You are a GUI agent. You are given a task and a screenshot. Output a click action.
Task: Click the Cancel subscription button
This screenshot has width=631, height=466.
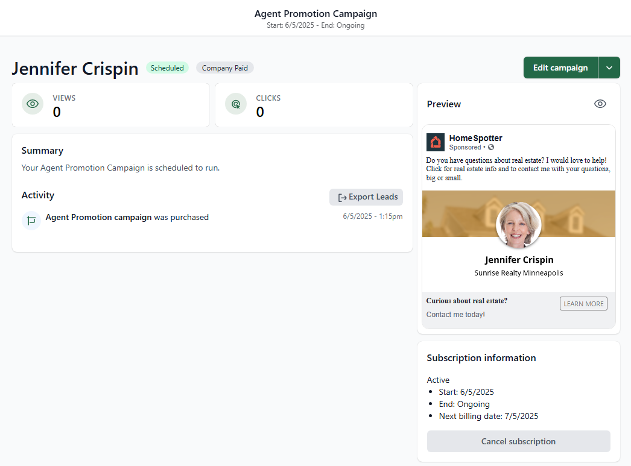(519, 441)
